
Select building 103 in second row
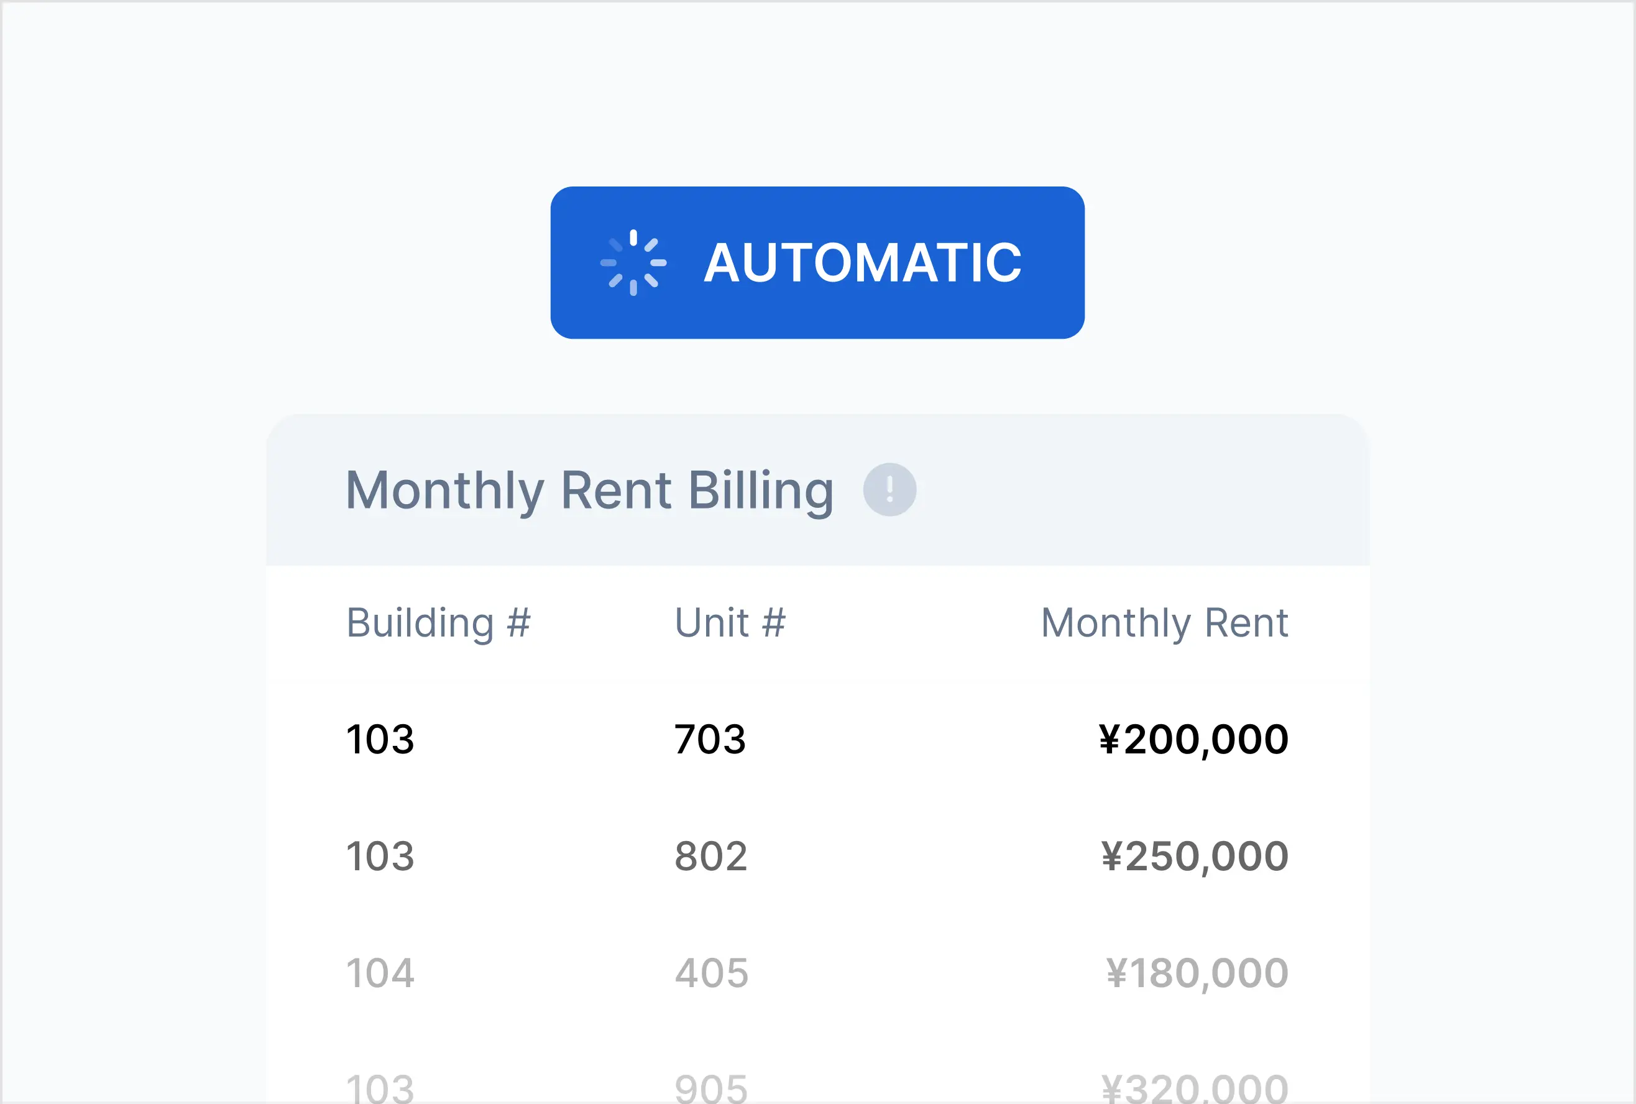point(380,856)
